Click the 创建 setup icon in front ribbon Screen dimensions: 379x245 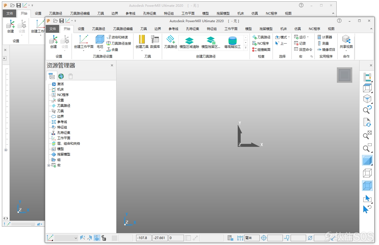(x=53, y=42)
